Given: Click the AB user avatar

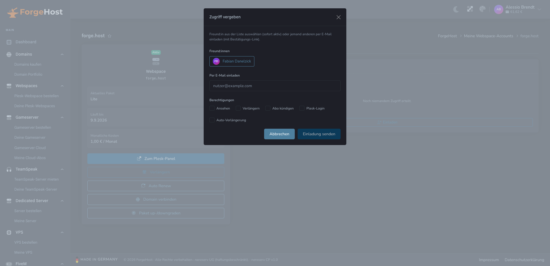Looking at the screenshot, I should [499, 9].
